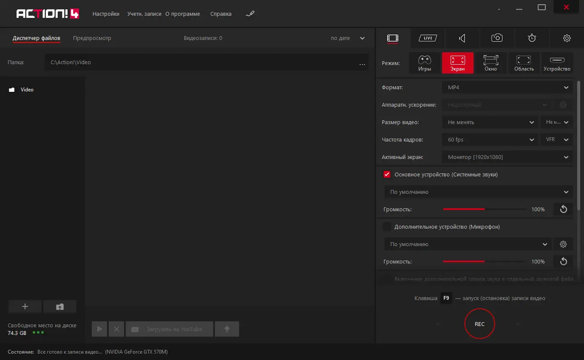The width and height of the screenshot is (584, 360).
Task: Select the Окно recording mode
Action: pyautogui.click(x=491, y=63)
